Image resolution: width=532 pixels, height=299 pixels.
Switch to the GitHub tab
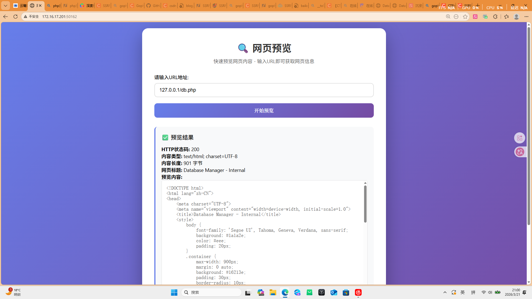tap(152, 6)
